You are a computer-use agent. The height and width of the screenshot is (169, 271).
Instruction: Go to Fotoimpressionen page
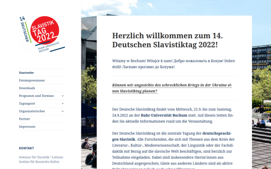click(32, 80)
